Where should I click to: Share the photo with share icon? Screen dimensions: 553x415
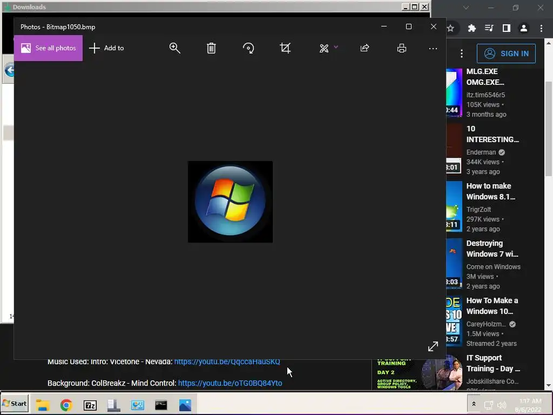point(365,48)
